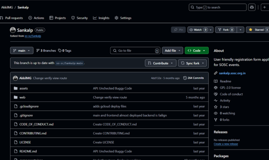Click the file icon beside README.md
Image resolution: width=269 pixels, height=160 pixels.
pos(16,151)
